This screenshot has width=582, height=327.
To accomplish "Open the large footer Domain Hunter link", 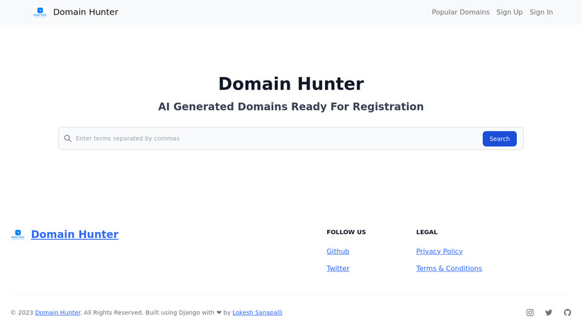I will [75, 234].
